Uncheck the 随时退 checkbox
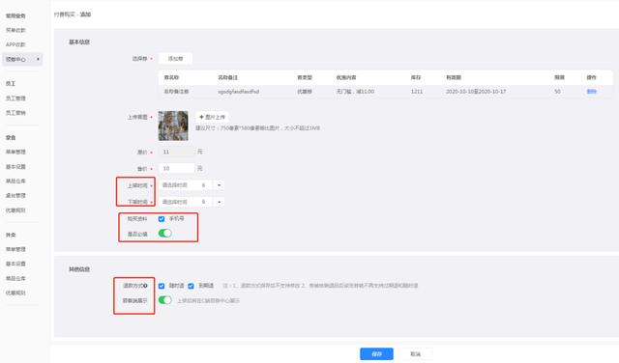The width and height of the screenshot is (619, 363). coord(162,286)
